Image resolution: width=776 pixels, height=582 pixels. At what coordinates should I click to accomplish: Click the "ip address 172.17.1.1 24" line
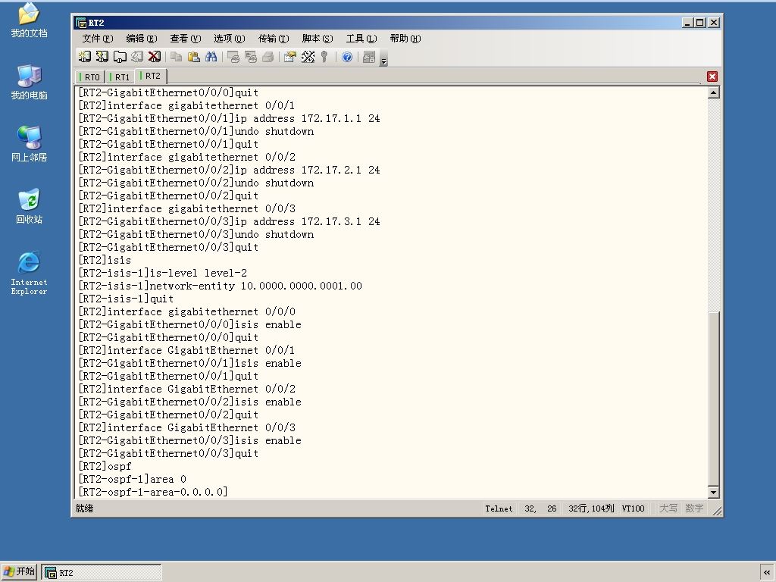tap(229, 119)
